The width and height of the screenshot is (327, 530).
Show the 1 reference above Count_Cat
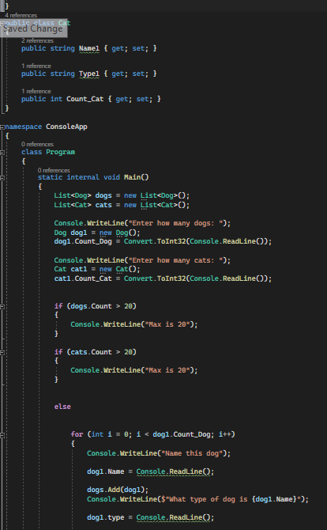(x=36, y=91)
